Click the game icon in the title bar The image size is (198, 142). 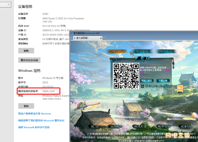(71, 33)
